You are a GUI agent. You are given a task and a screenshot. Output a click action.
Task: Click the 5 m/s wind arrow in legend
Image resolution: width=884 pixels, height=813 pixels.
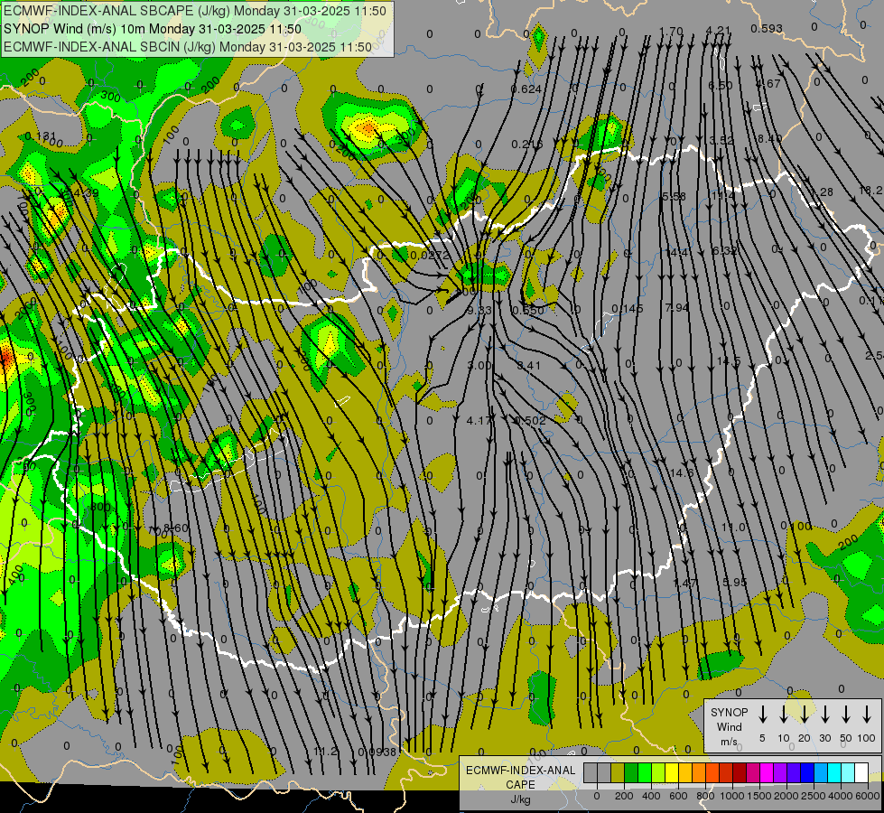coord(763,715)
